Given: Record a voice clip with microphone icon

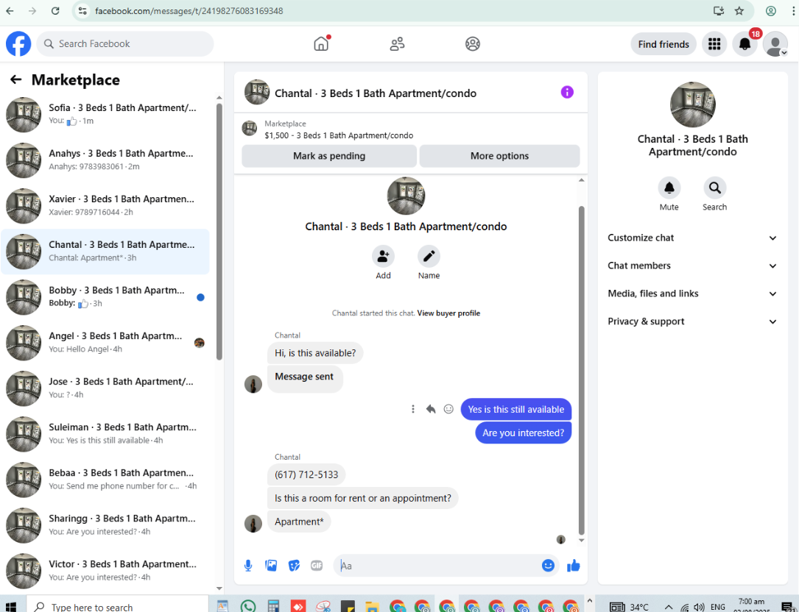Looking at the screenshot, I should 248,566.
